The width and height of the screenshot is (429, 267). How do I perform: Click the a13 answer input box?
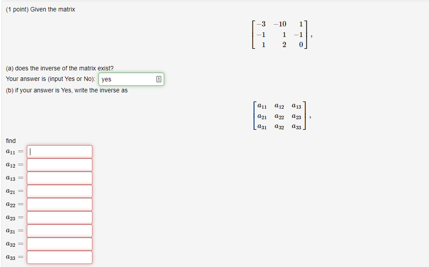[59, 178]
